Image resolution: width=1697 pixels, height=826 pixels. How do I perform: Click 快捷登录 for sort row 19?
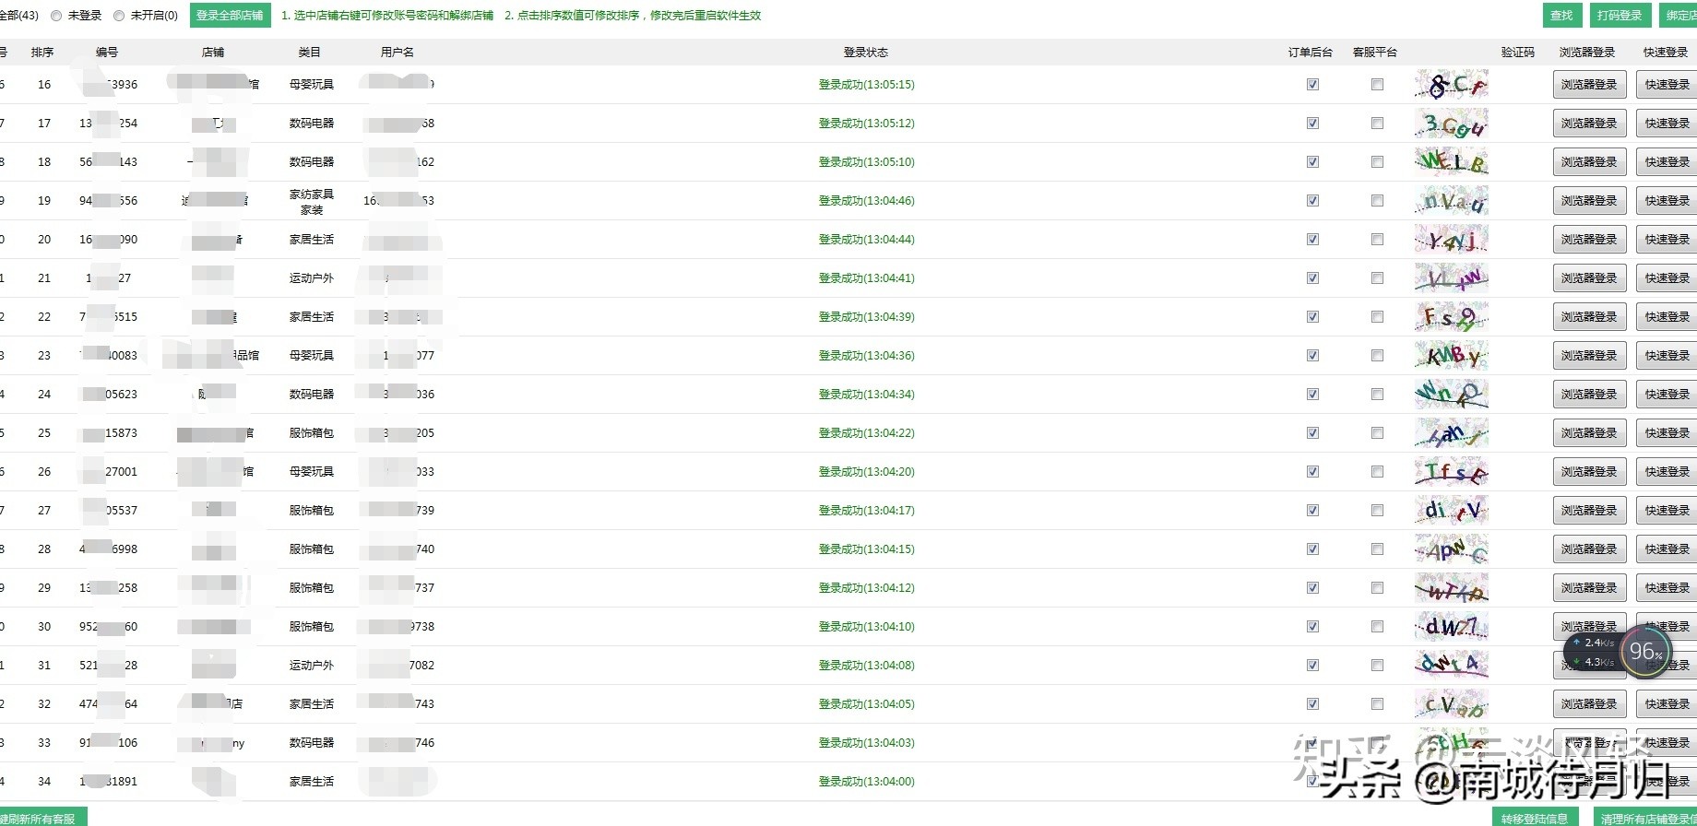click(1667, 201)
